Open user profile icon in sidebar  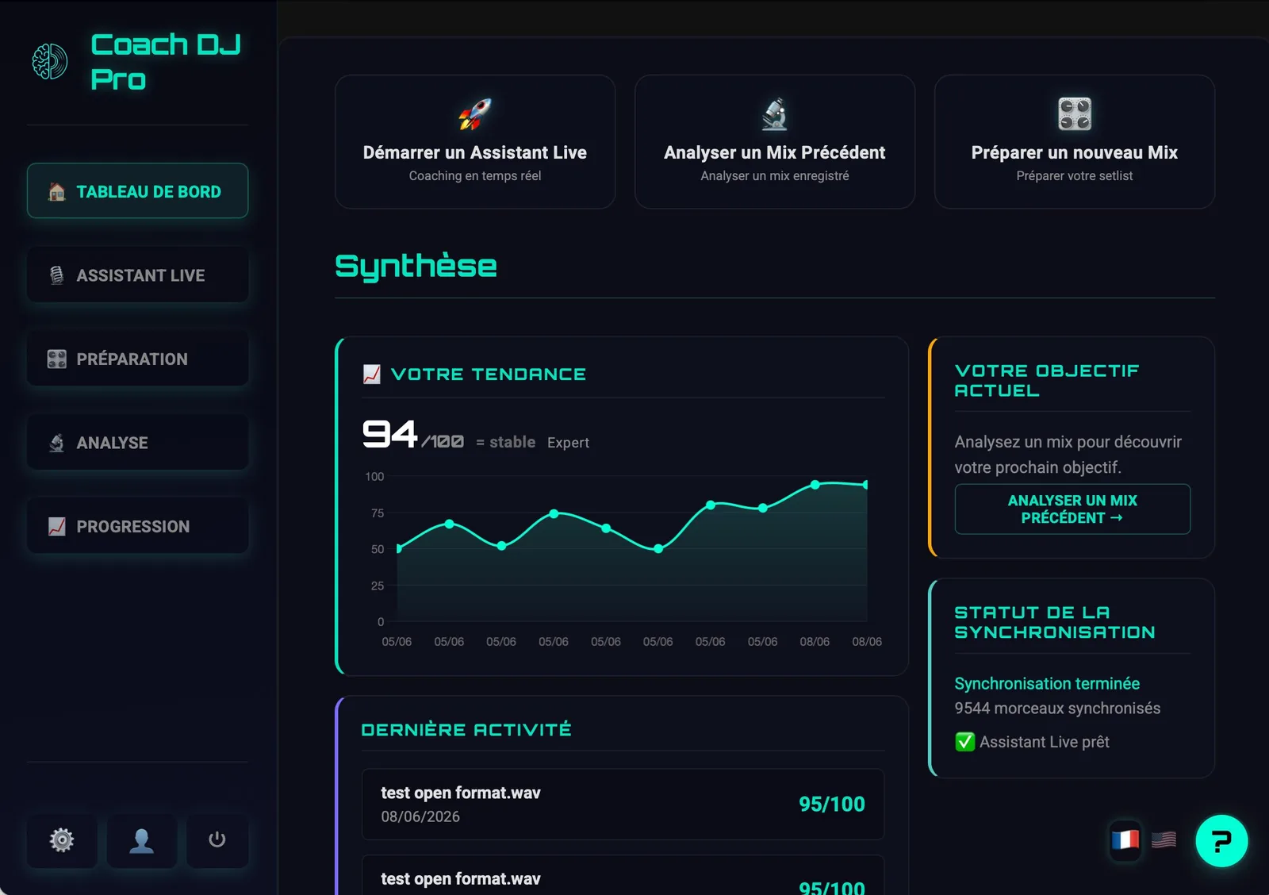pyautogui.click(x=142, y=840)
